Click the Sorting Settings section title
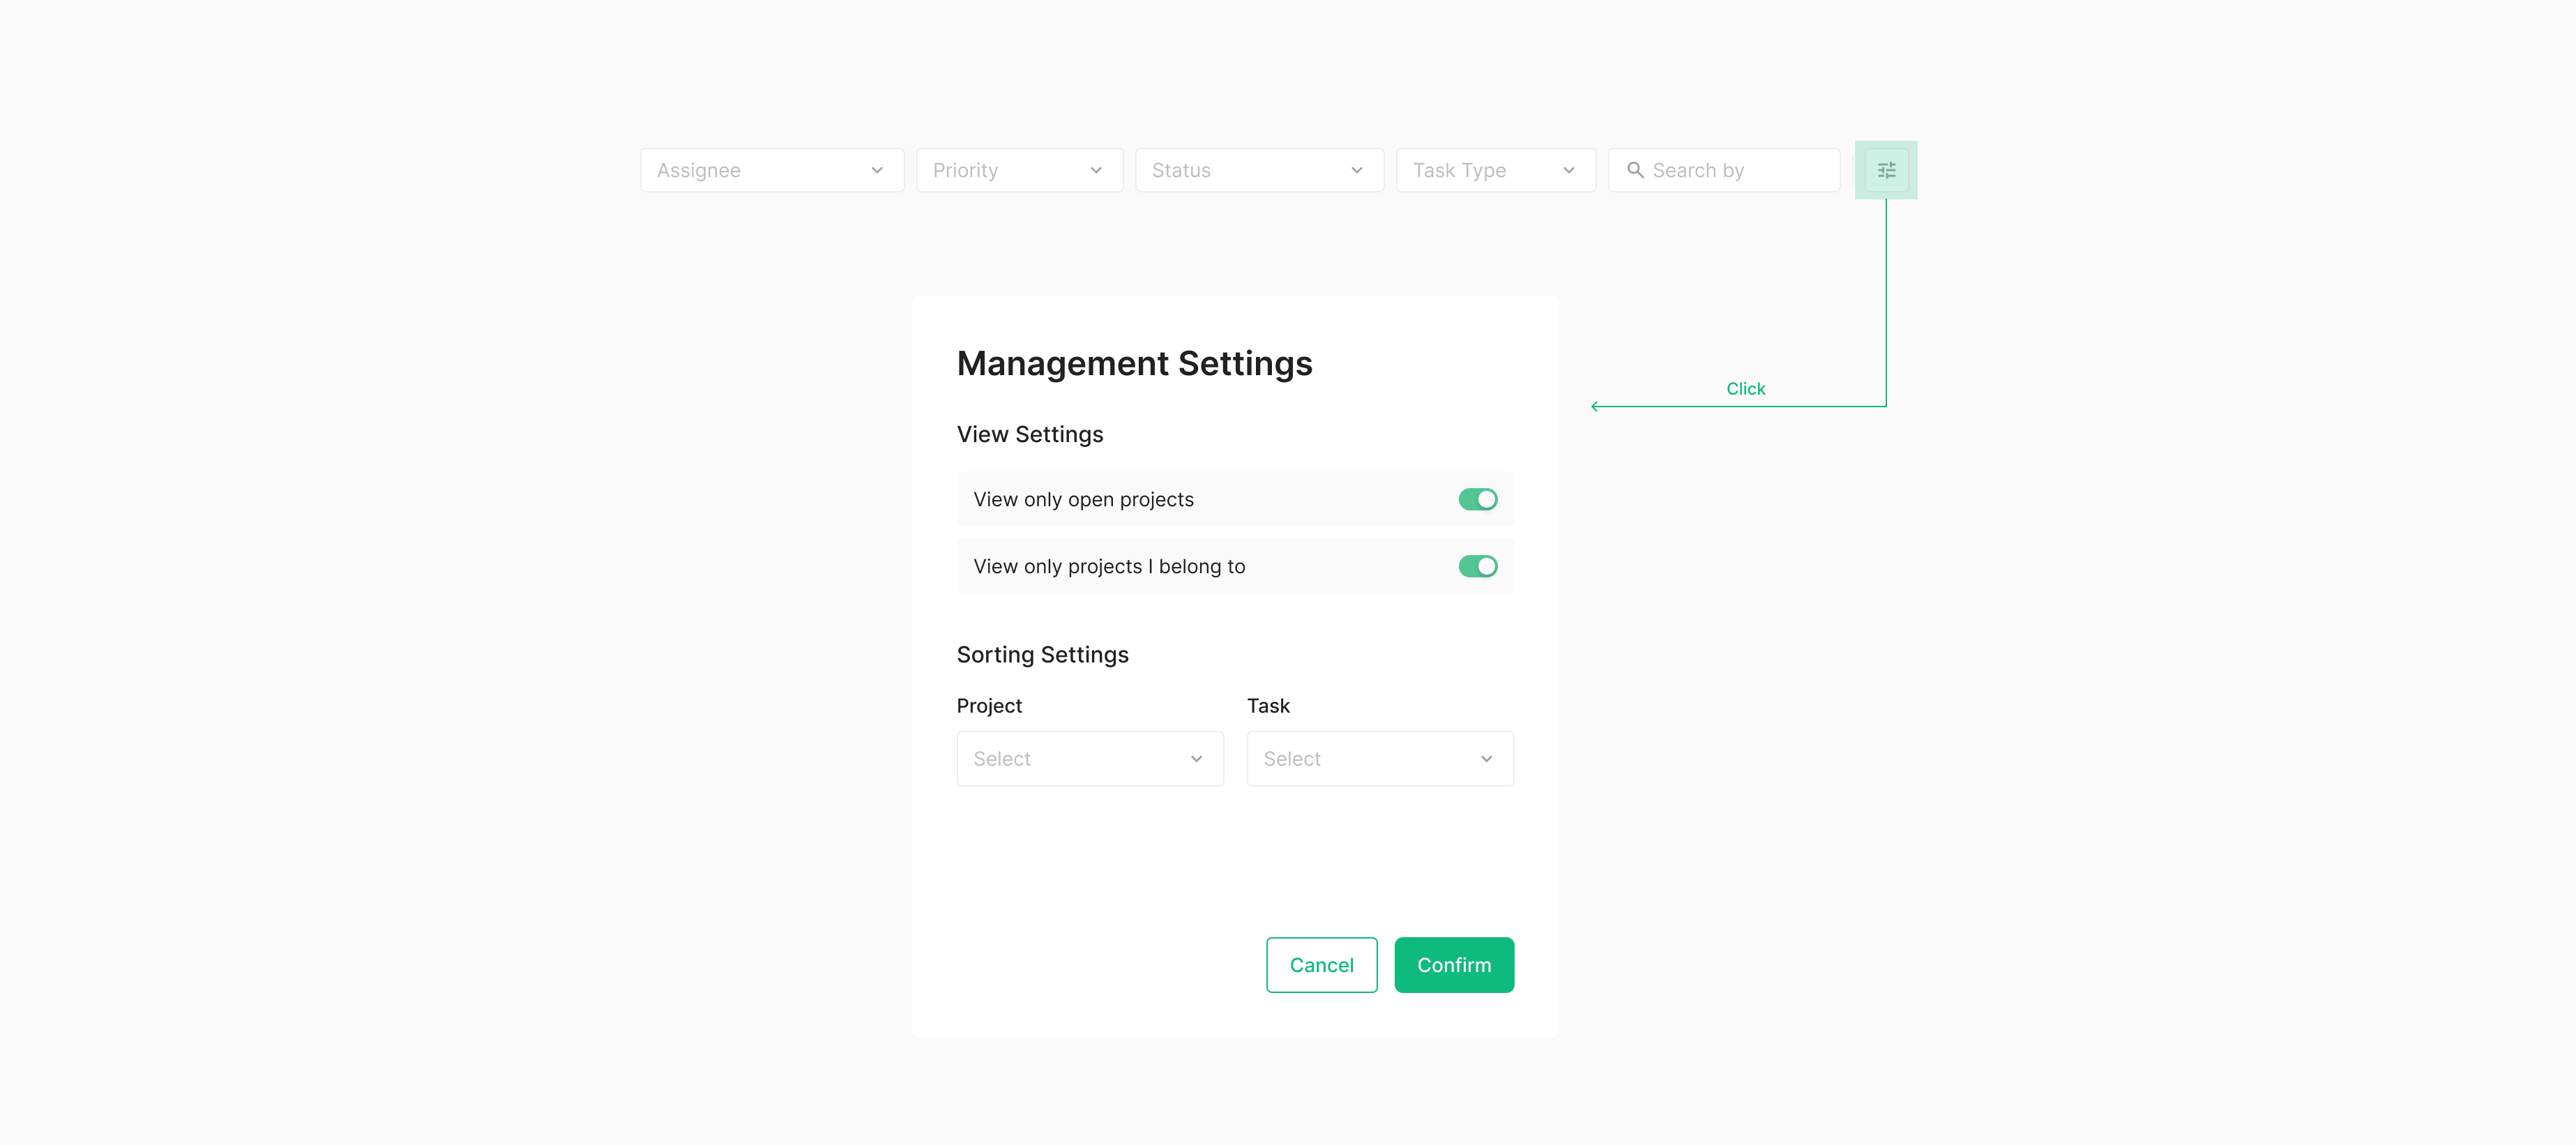2576x1145 pixels. 1042,654
